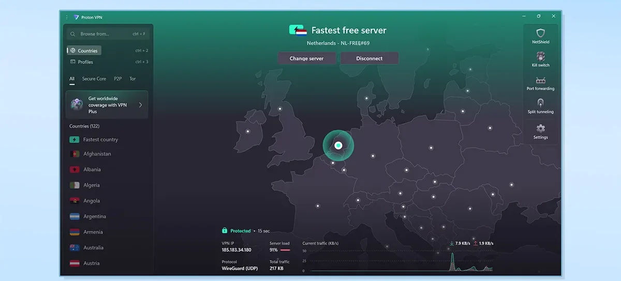Click the green Protected padlock icon
The width and height of the screenshot is (621, 281).
[225, 231]
